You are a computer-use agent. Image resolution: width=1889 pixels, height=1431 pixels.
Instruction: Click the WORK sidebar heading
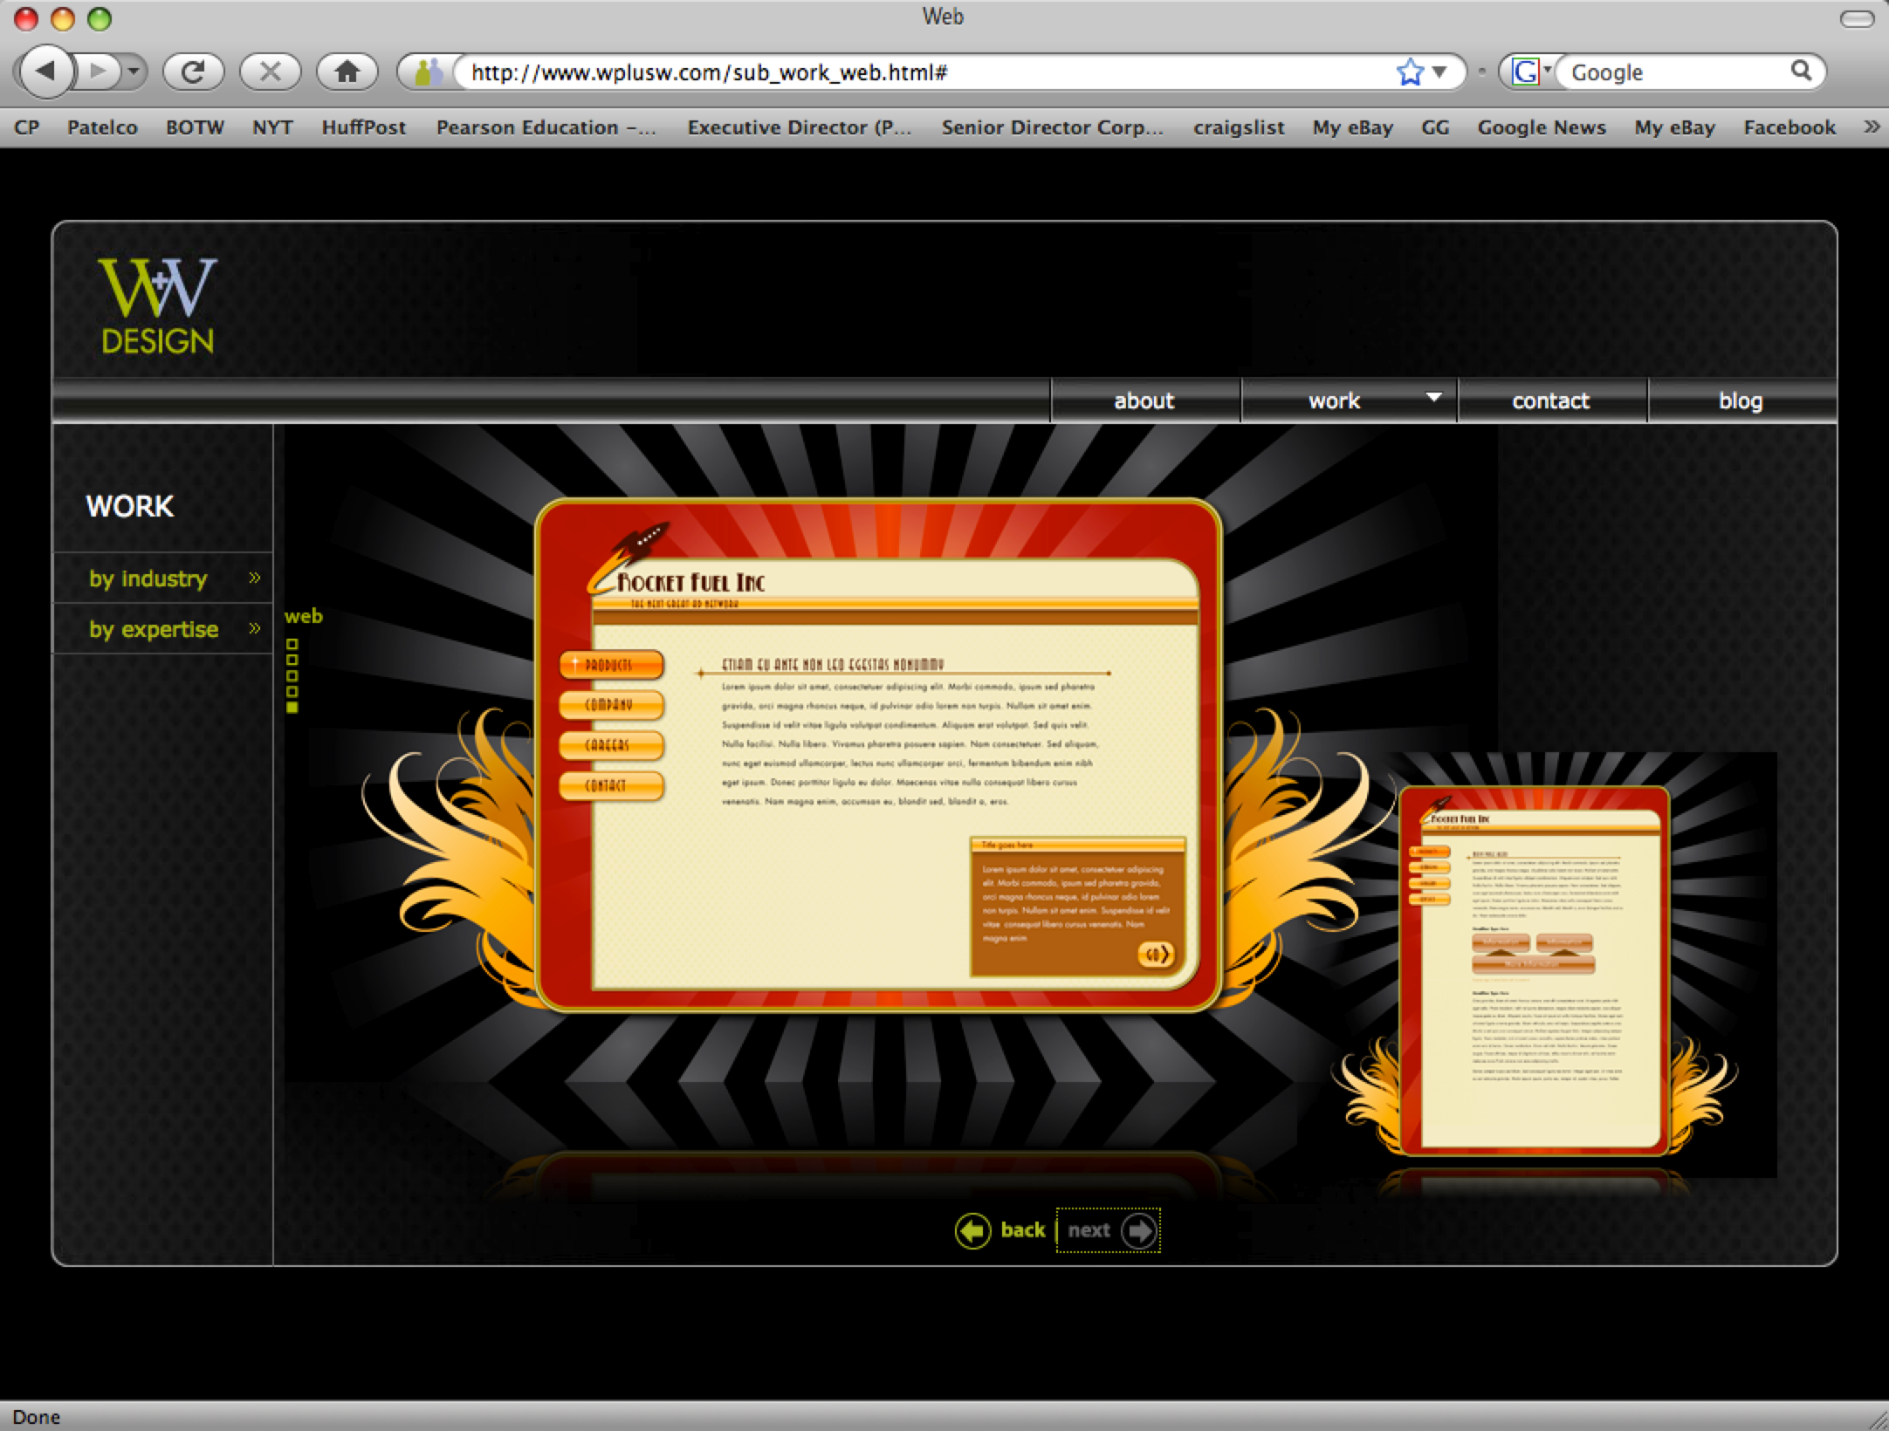point(130,506)
